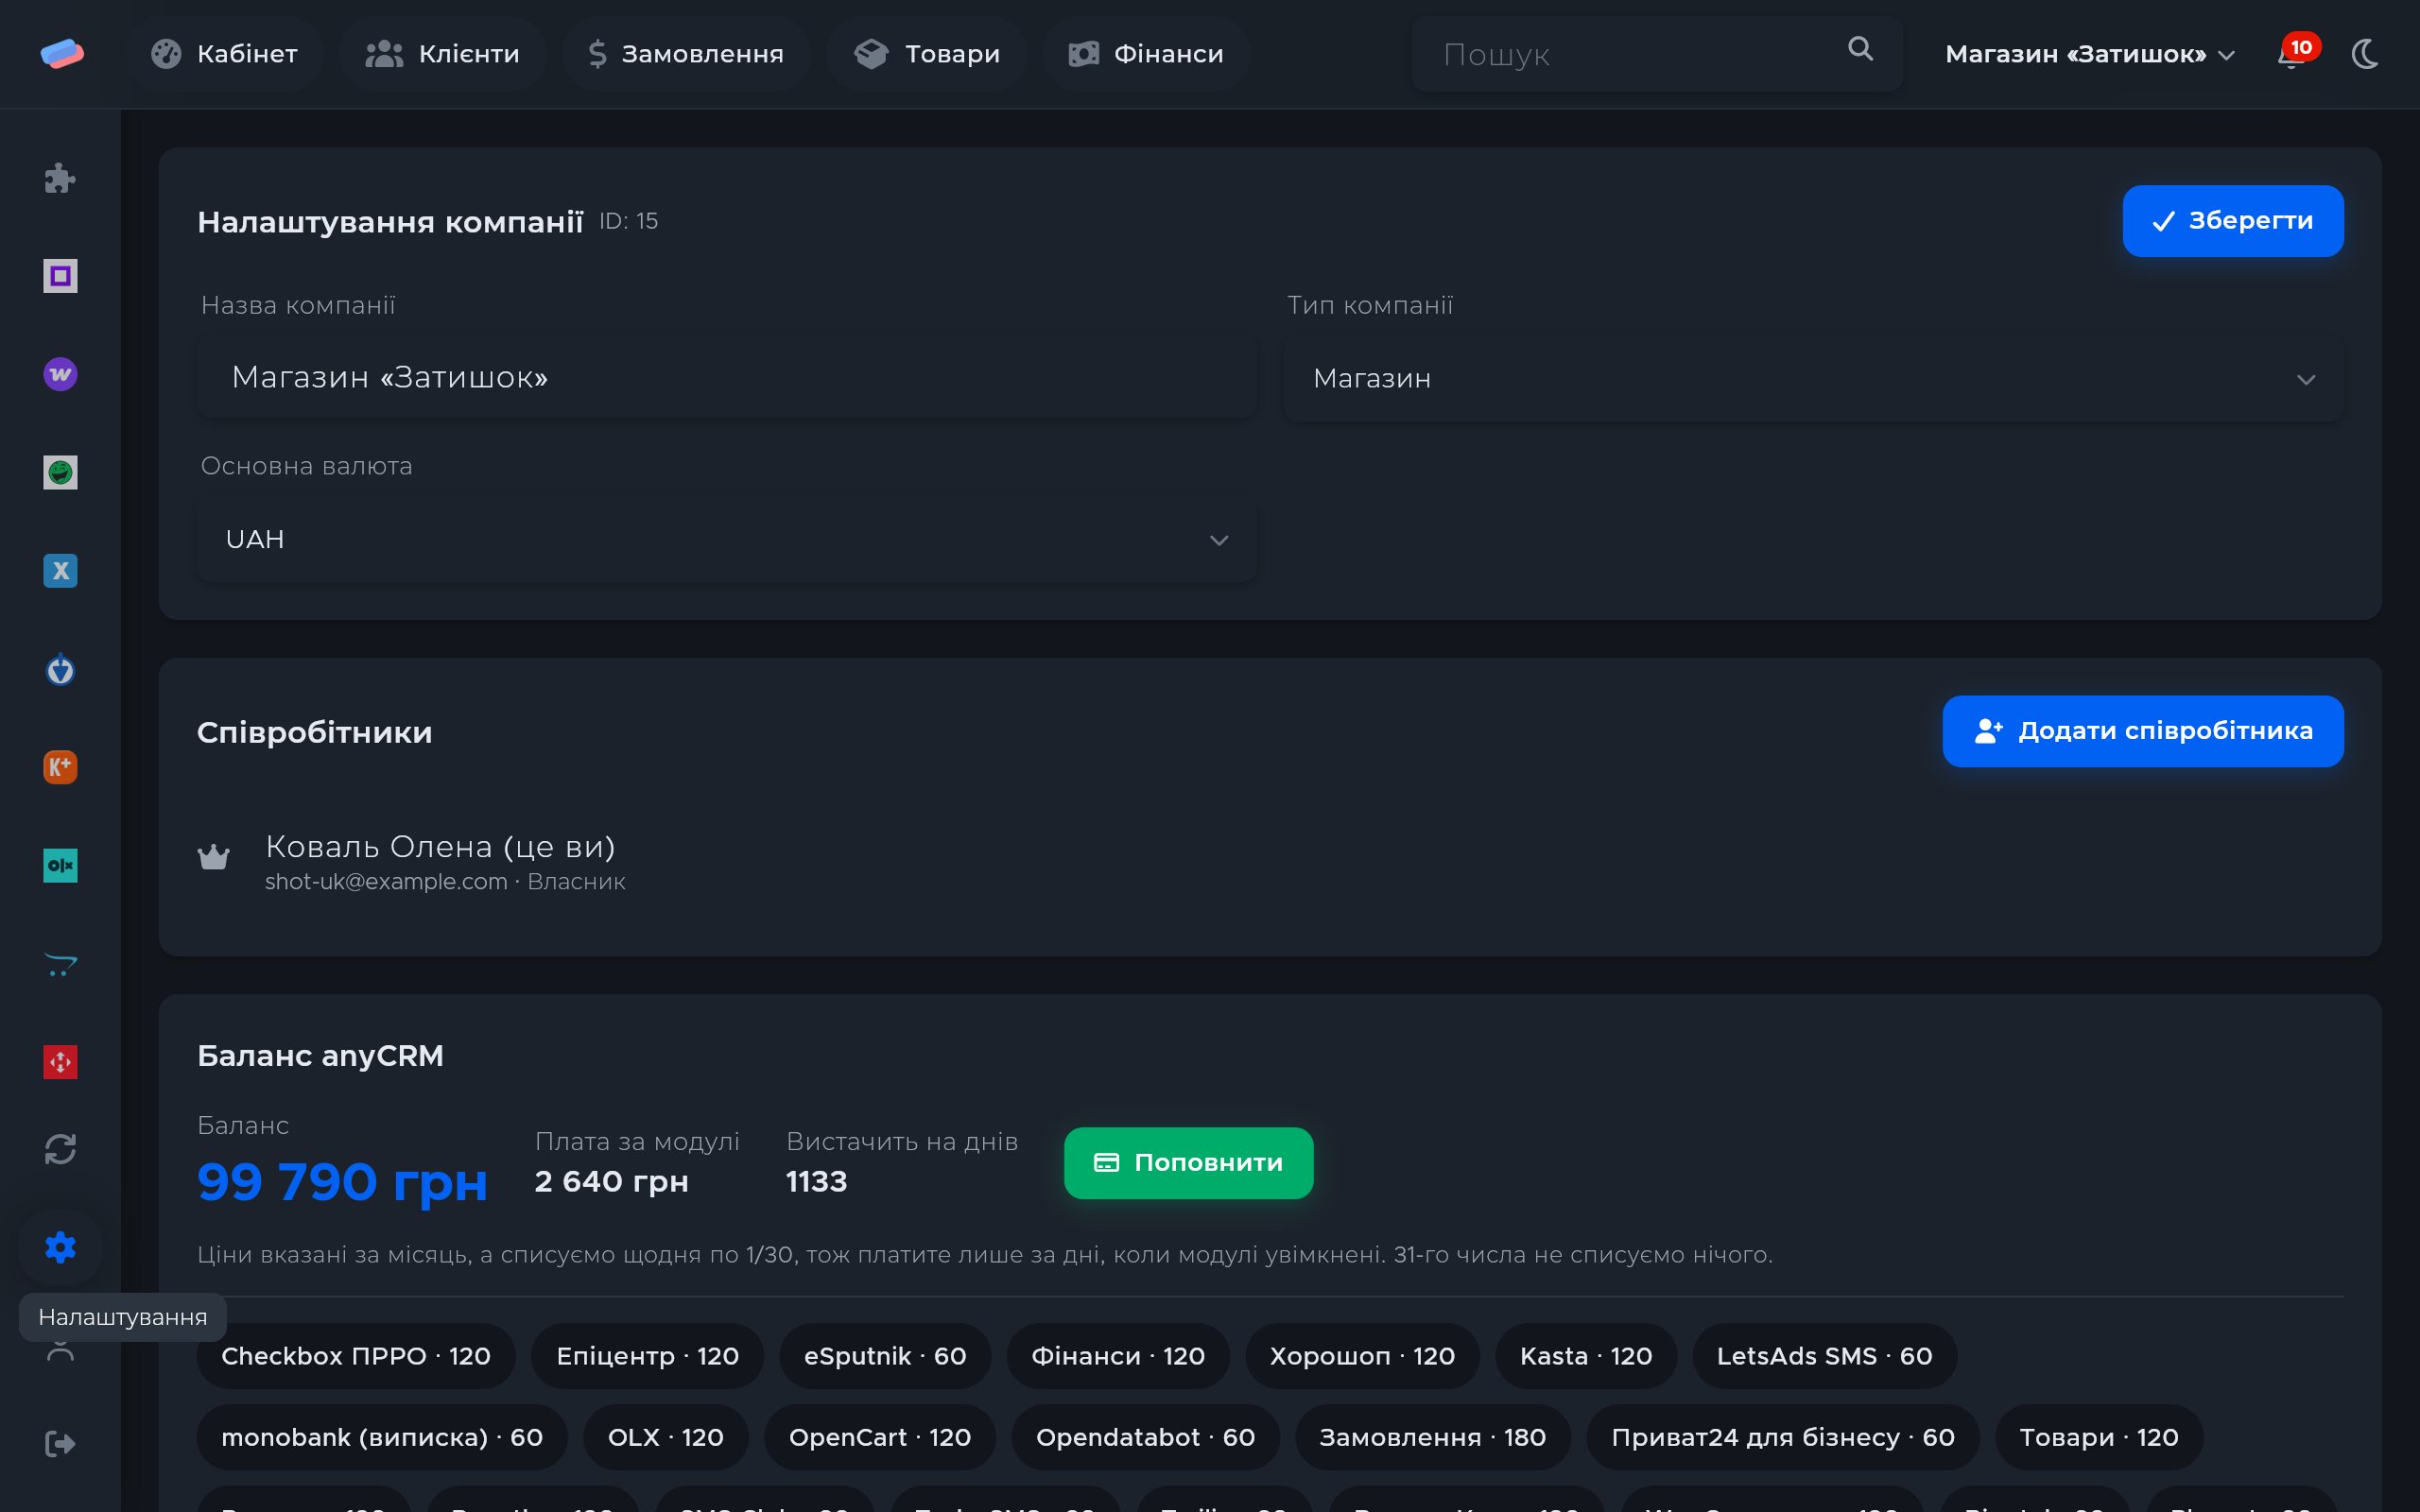Go to the Кабінет menu item
2420x1512 pixels.
(224, 54)
